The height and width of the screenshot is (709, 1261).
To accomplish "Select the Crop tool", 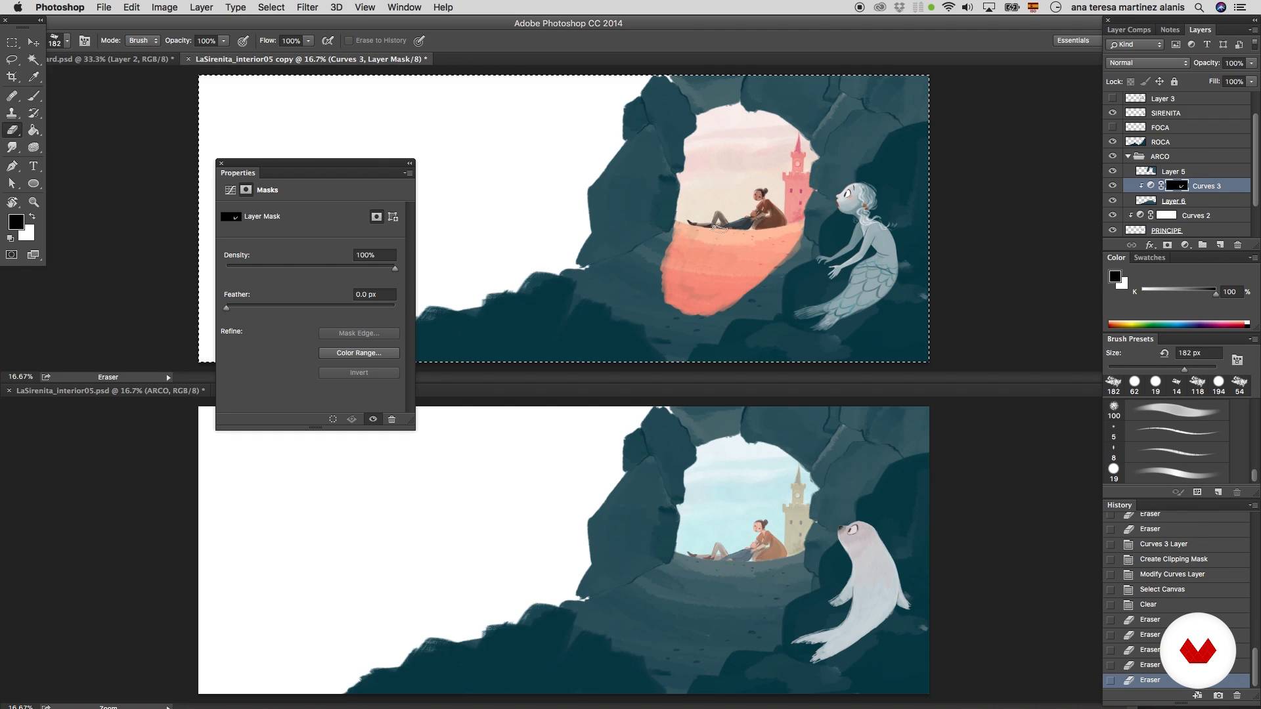I will click(x=12, y=77).
